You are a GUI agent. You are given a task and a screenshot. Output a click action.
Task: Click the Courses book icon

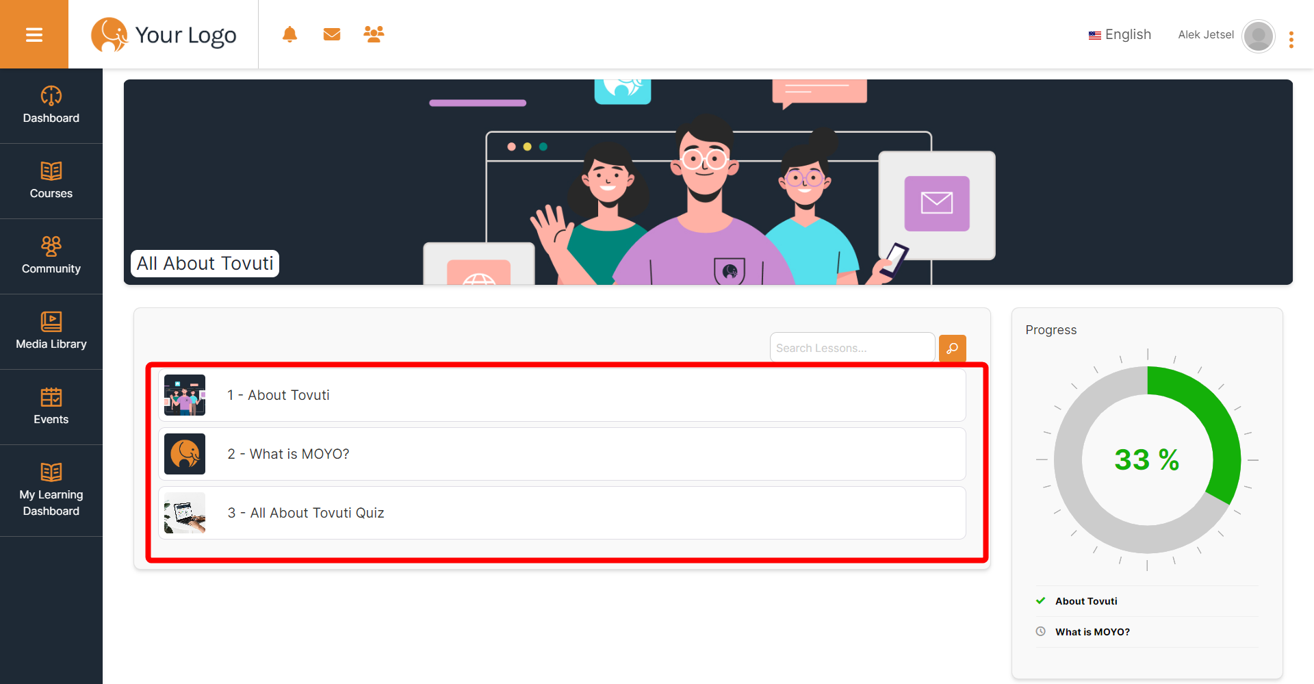click(51, 171)
